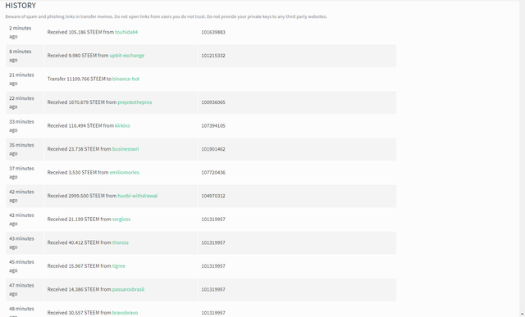Open the prepstothepros account link

pyautogui.click(x=135, y=102)
